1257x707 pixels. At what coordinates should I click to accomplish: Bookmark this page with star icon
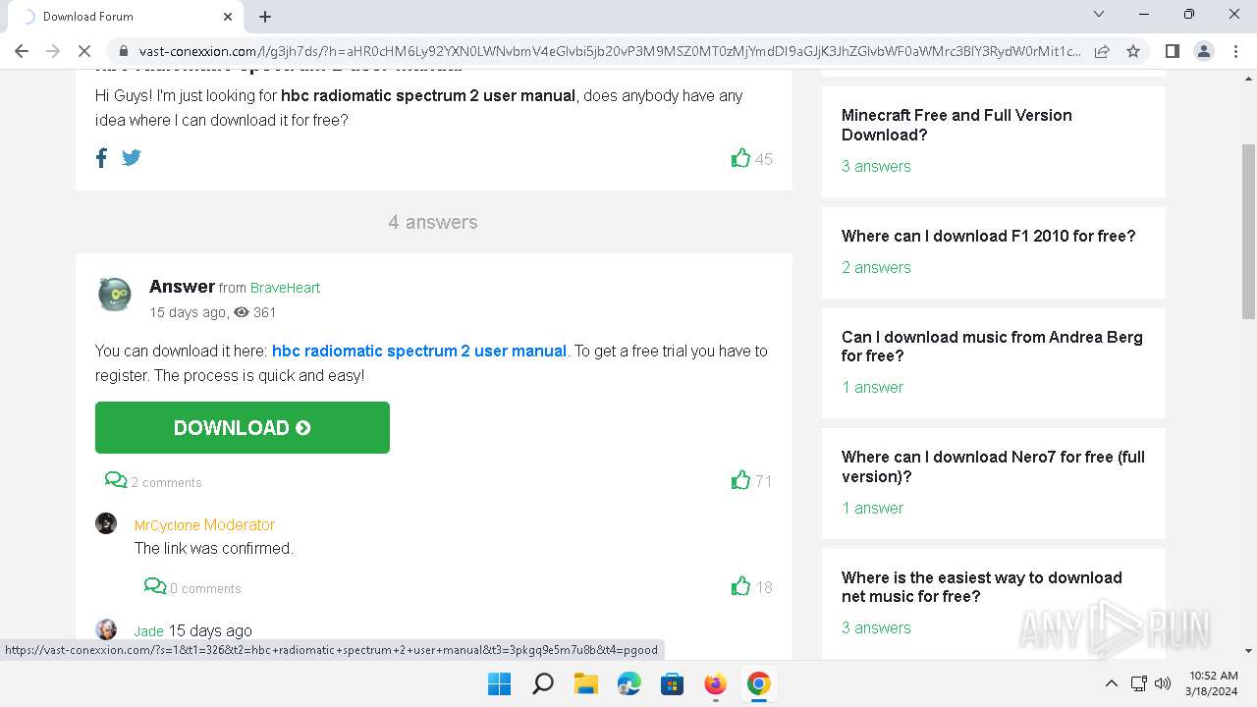(x=1133, y=51)
